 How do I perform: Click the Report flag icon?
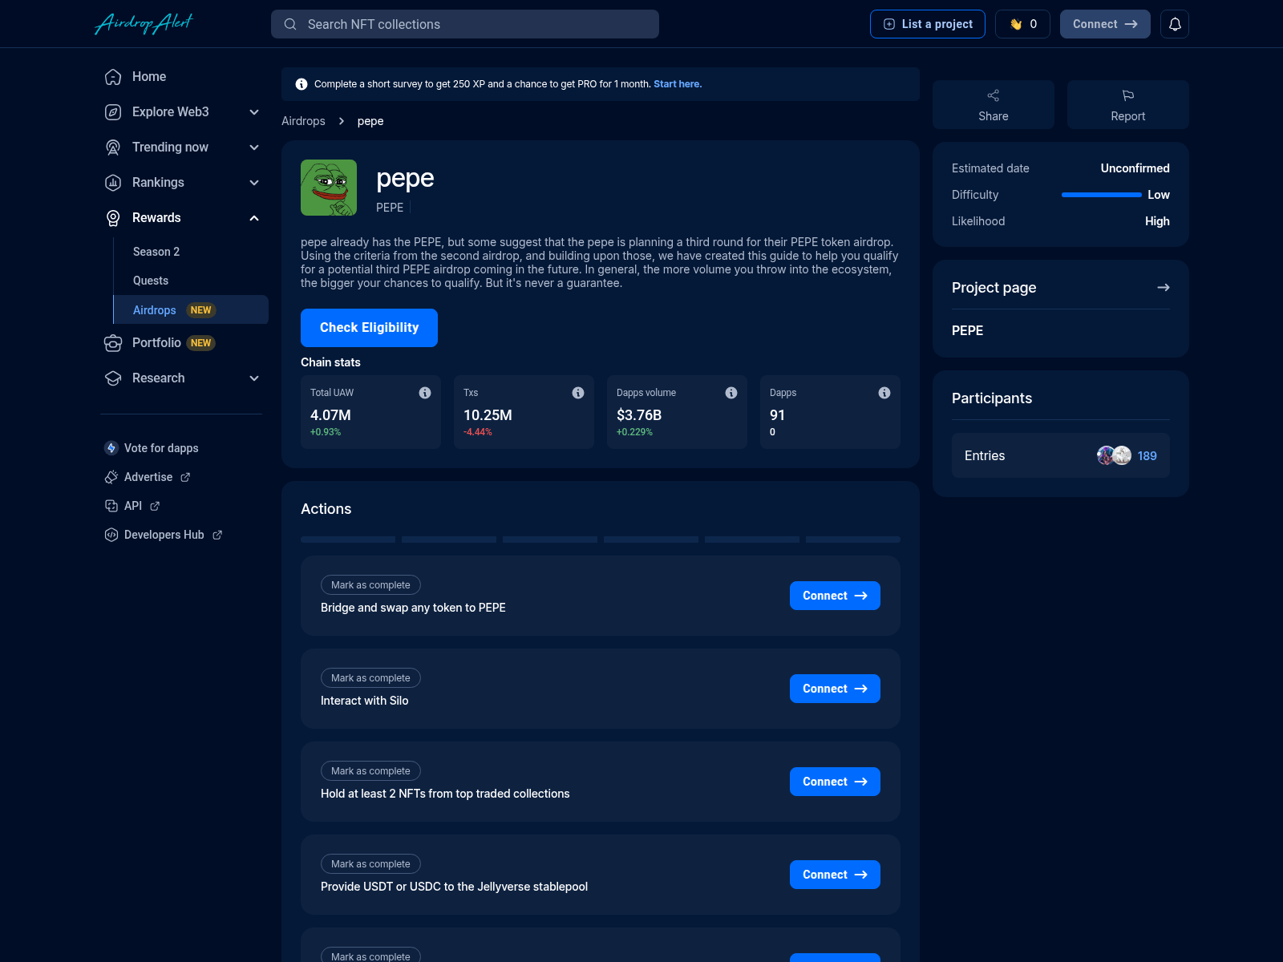[x=1127, y=95]
